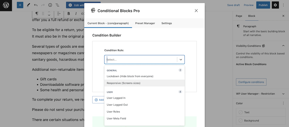Click the blue block inserter plus button
This screenshot has width=289, height=127.
point(20,5)
